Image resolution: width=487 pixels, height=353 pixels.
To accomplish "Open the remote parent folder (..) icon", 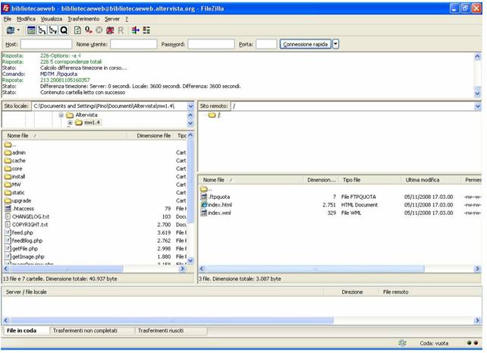I will 204,188.
